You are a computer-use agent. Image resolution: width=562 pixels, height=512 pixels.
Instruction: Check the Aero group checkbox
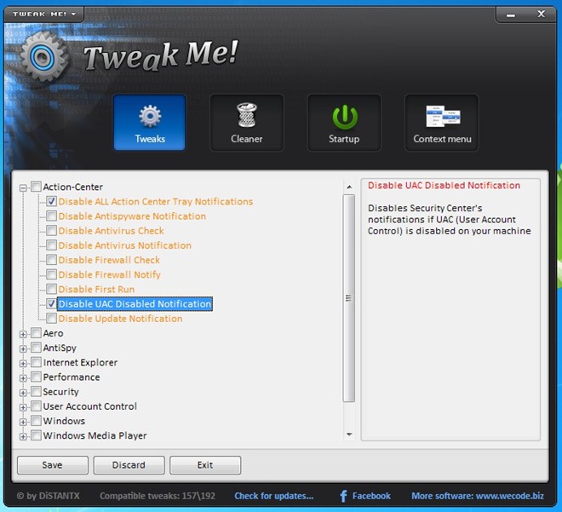click(36, 333)
